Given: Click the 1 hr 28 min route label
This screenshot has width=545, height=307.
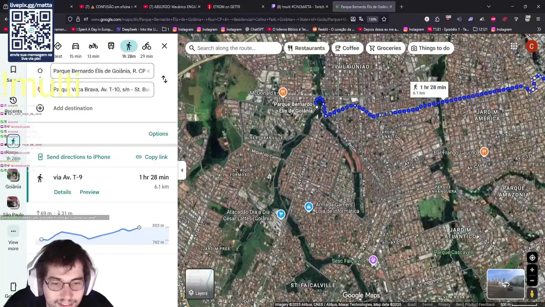Looking at the screenshot, I should point(429,90).
